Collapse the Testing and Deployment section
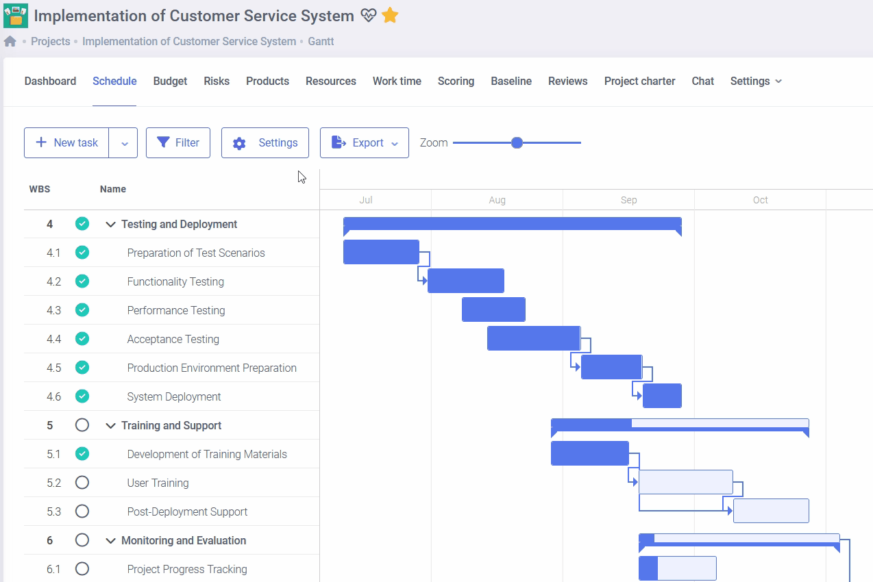 [x=111, y=224]
